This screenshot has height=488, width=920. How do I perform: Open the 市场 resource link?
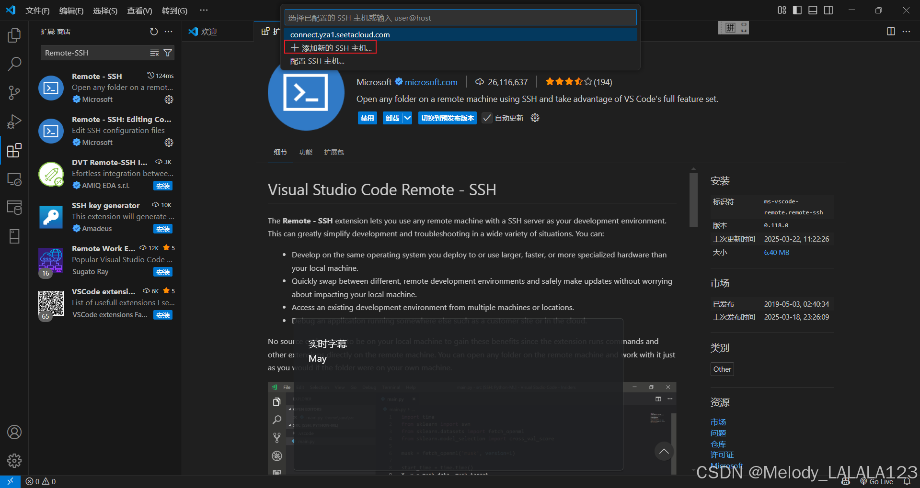point(718,422)
